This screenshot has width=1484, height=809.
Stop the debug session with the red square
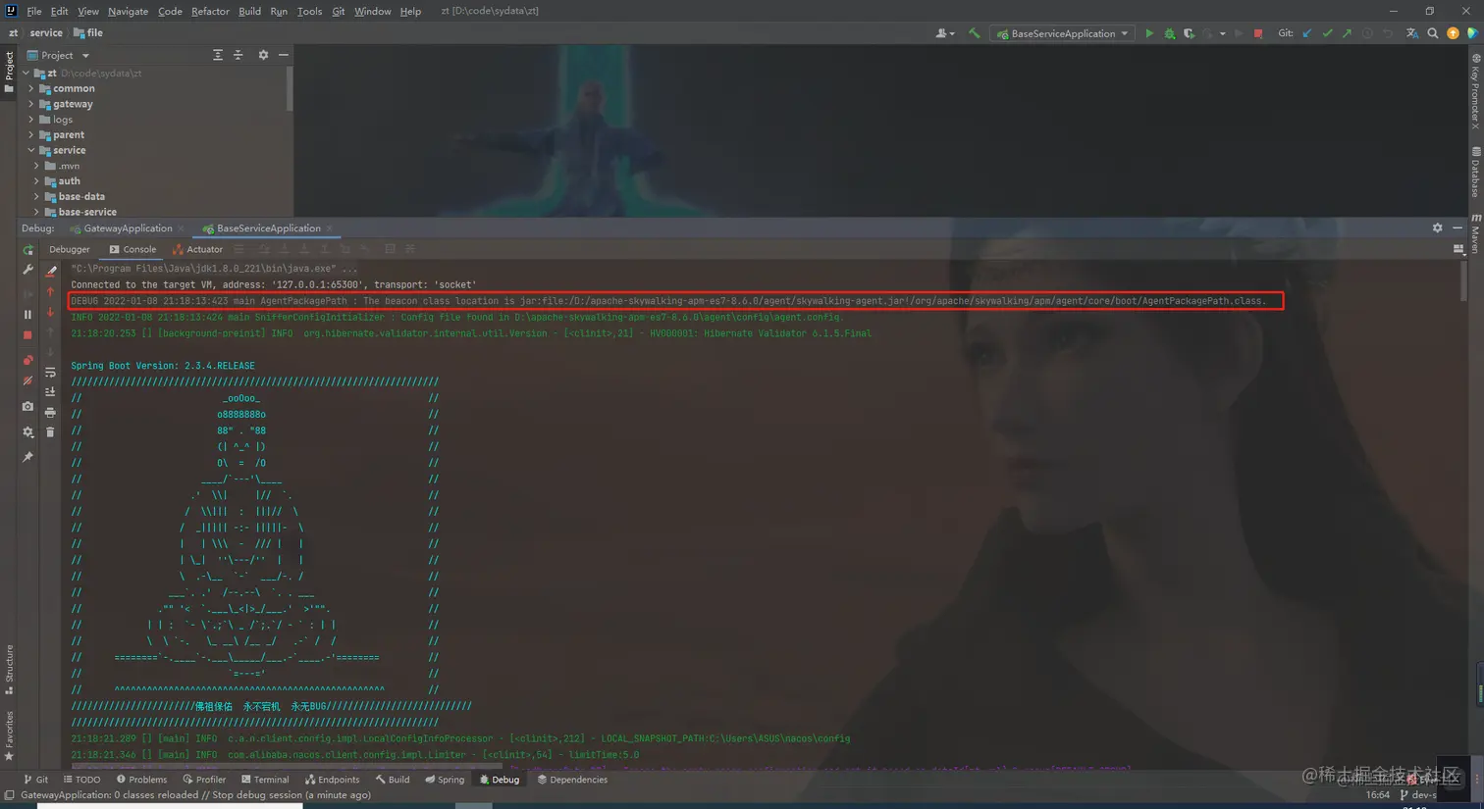pyautogui.click(x=27, y=335)
